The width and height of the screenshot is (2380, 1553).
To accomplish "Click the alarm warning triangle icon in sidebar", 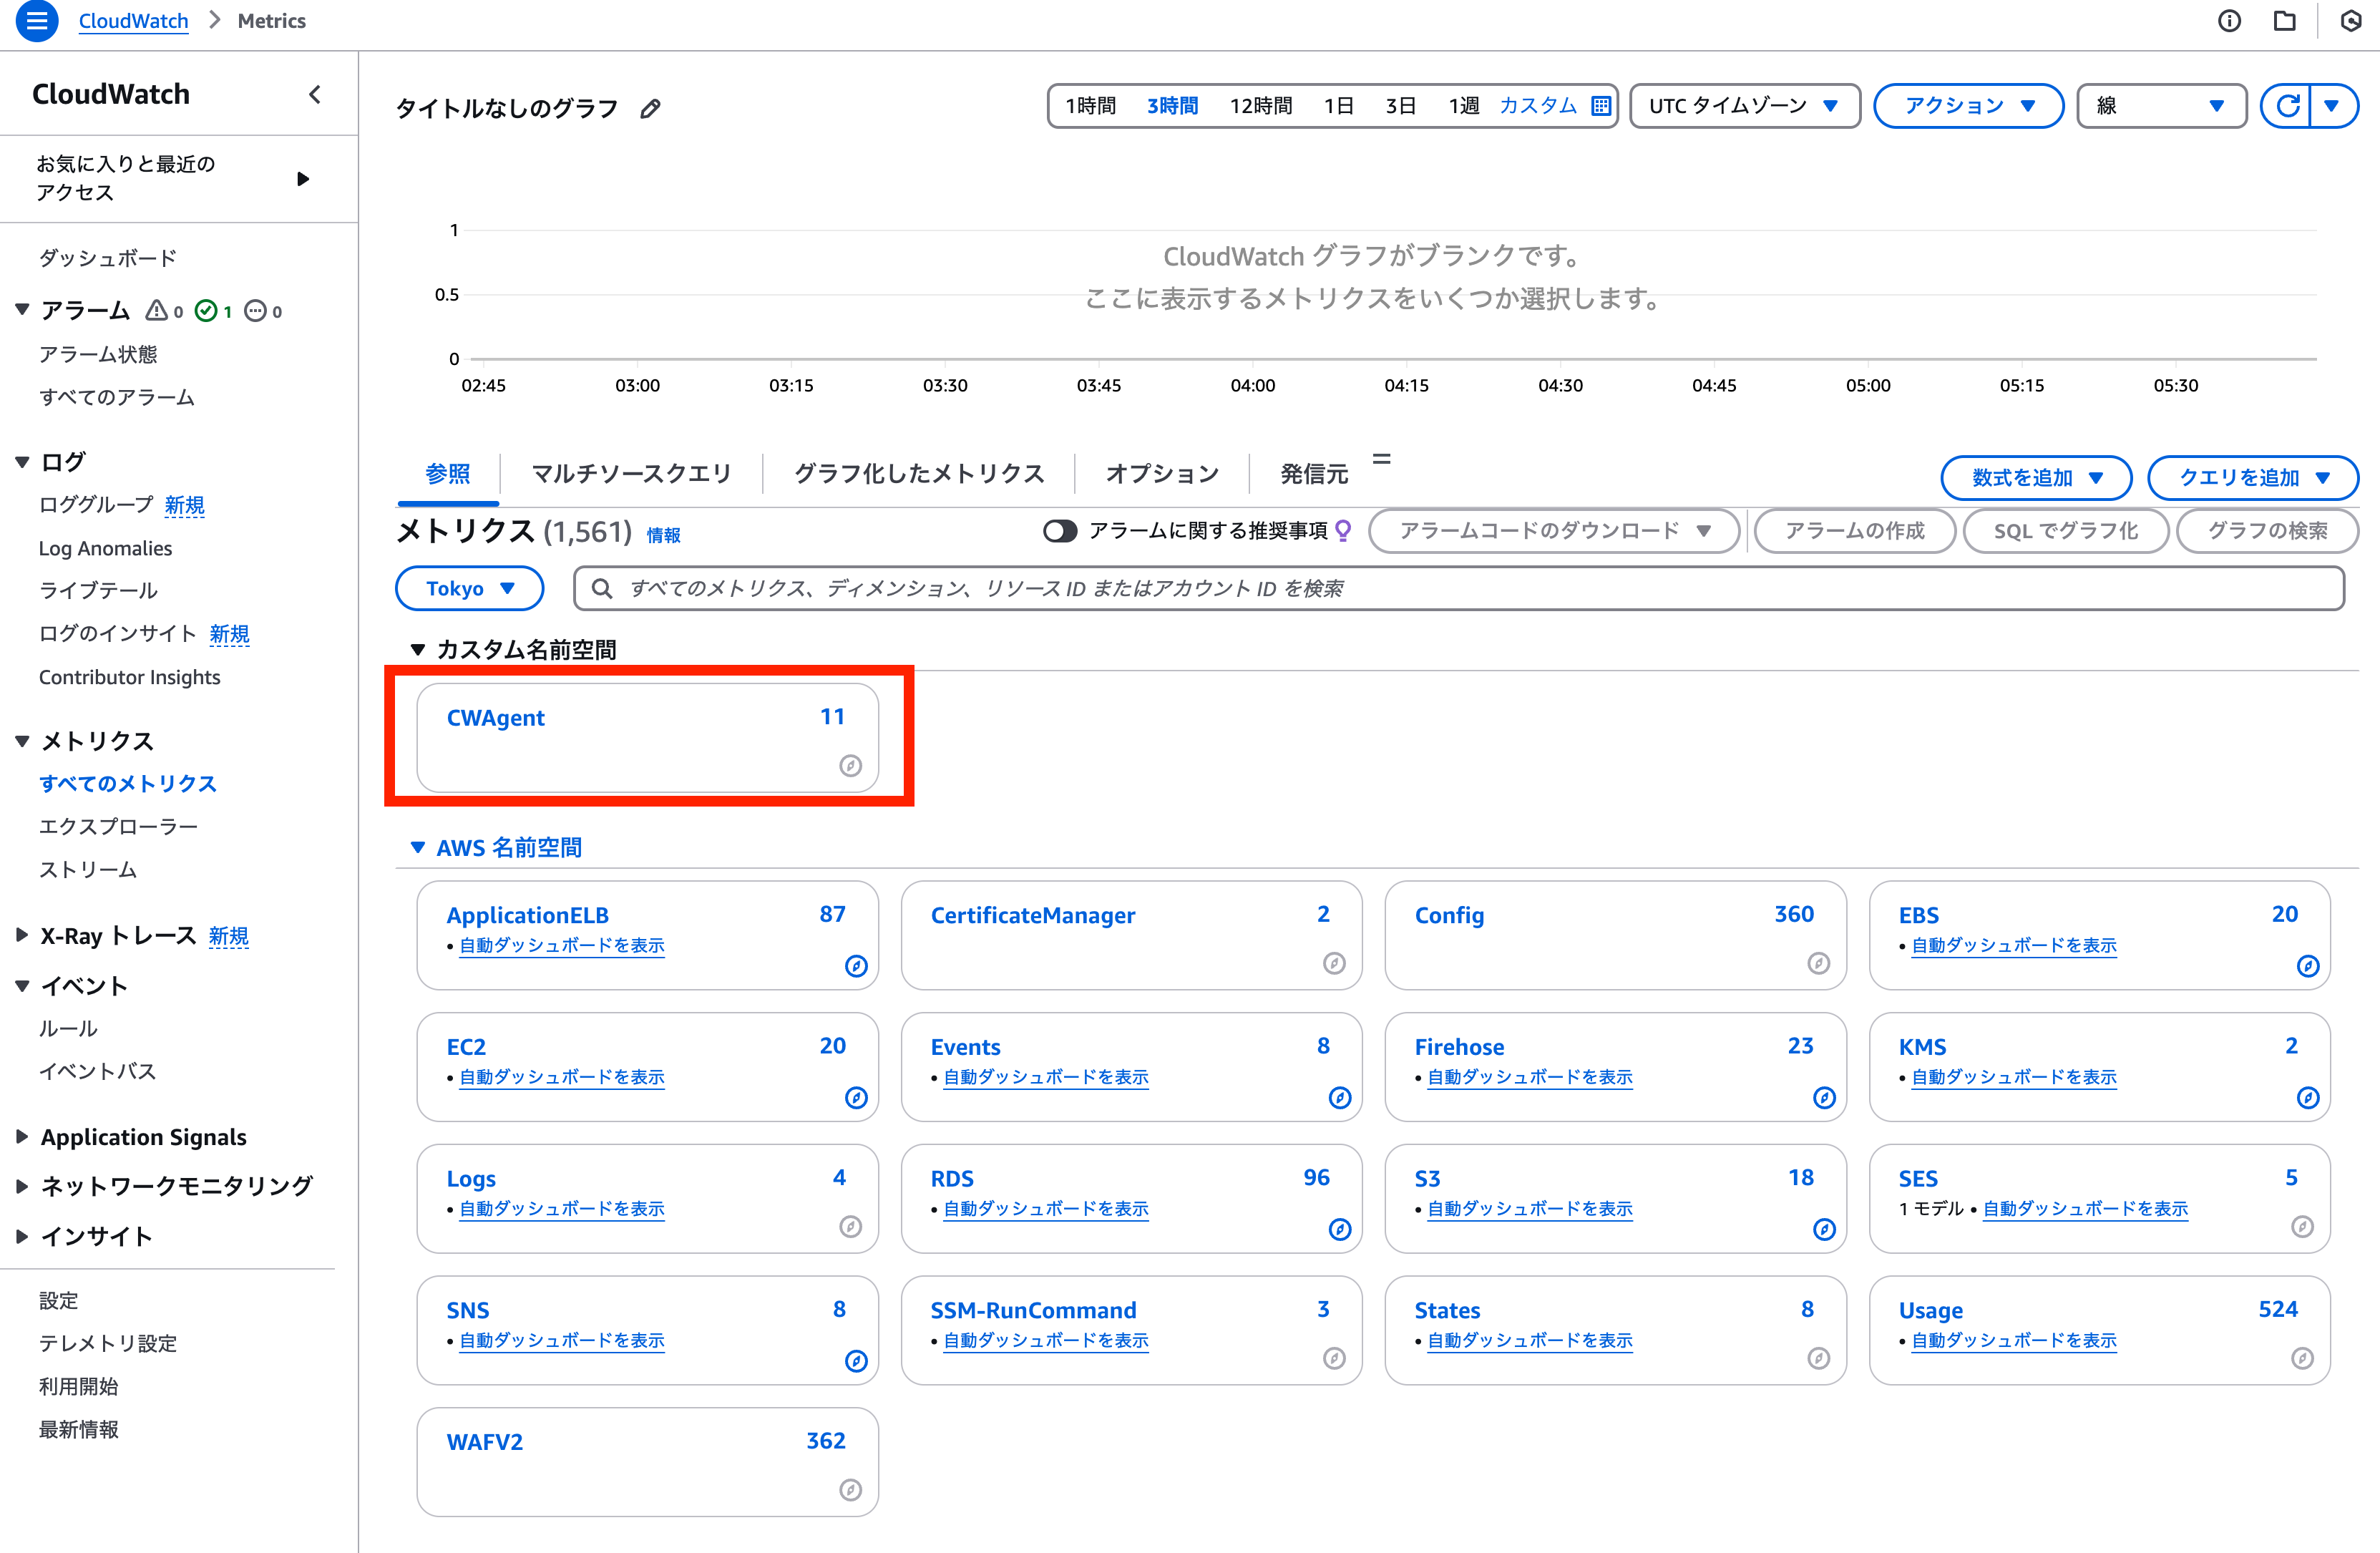I will pyautogui.click(x=157, y=311).
